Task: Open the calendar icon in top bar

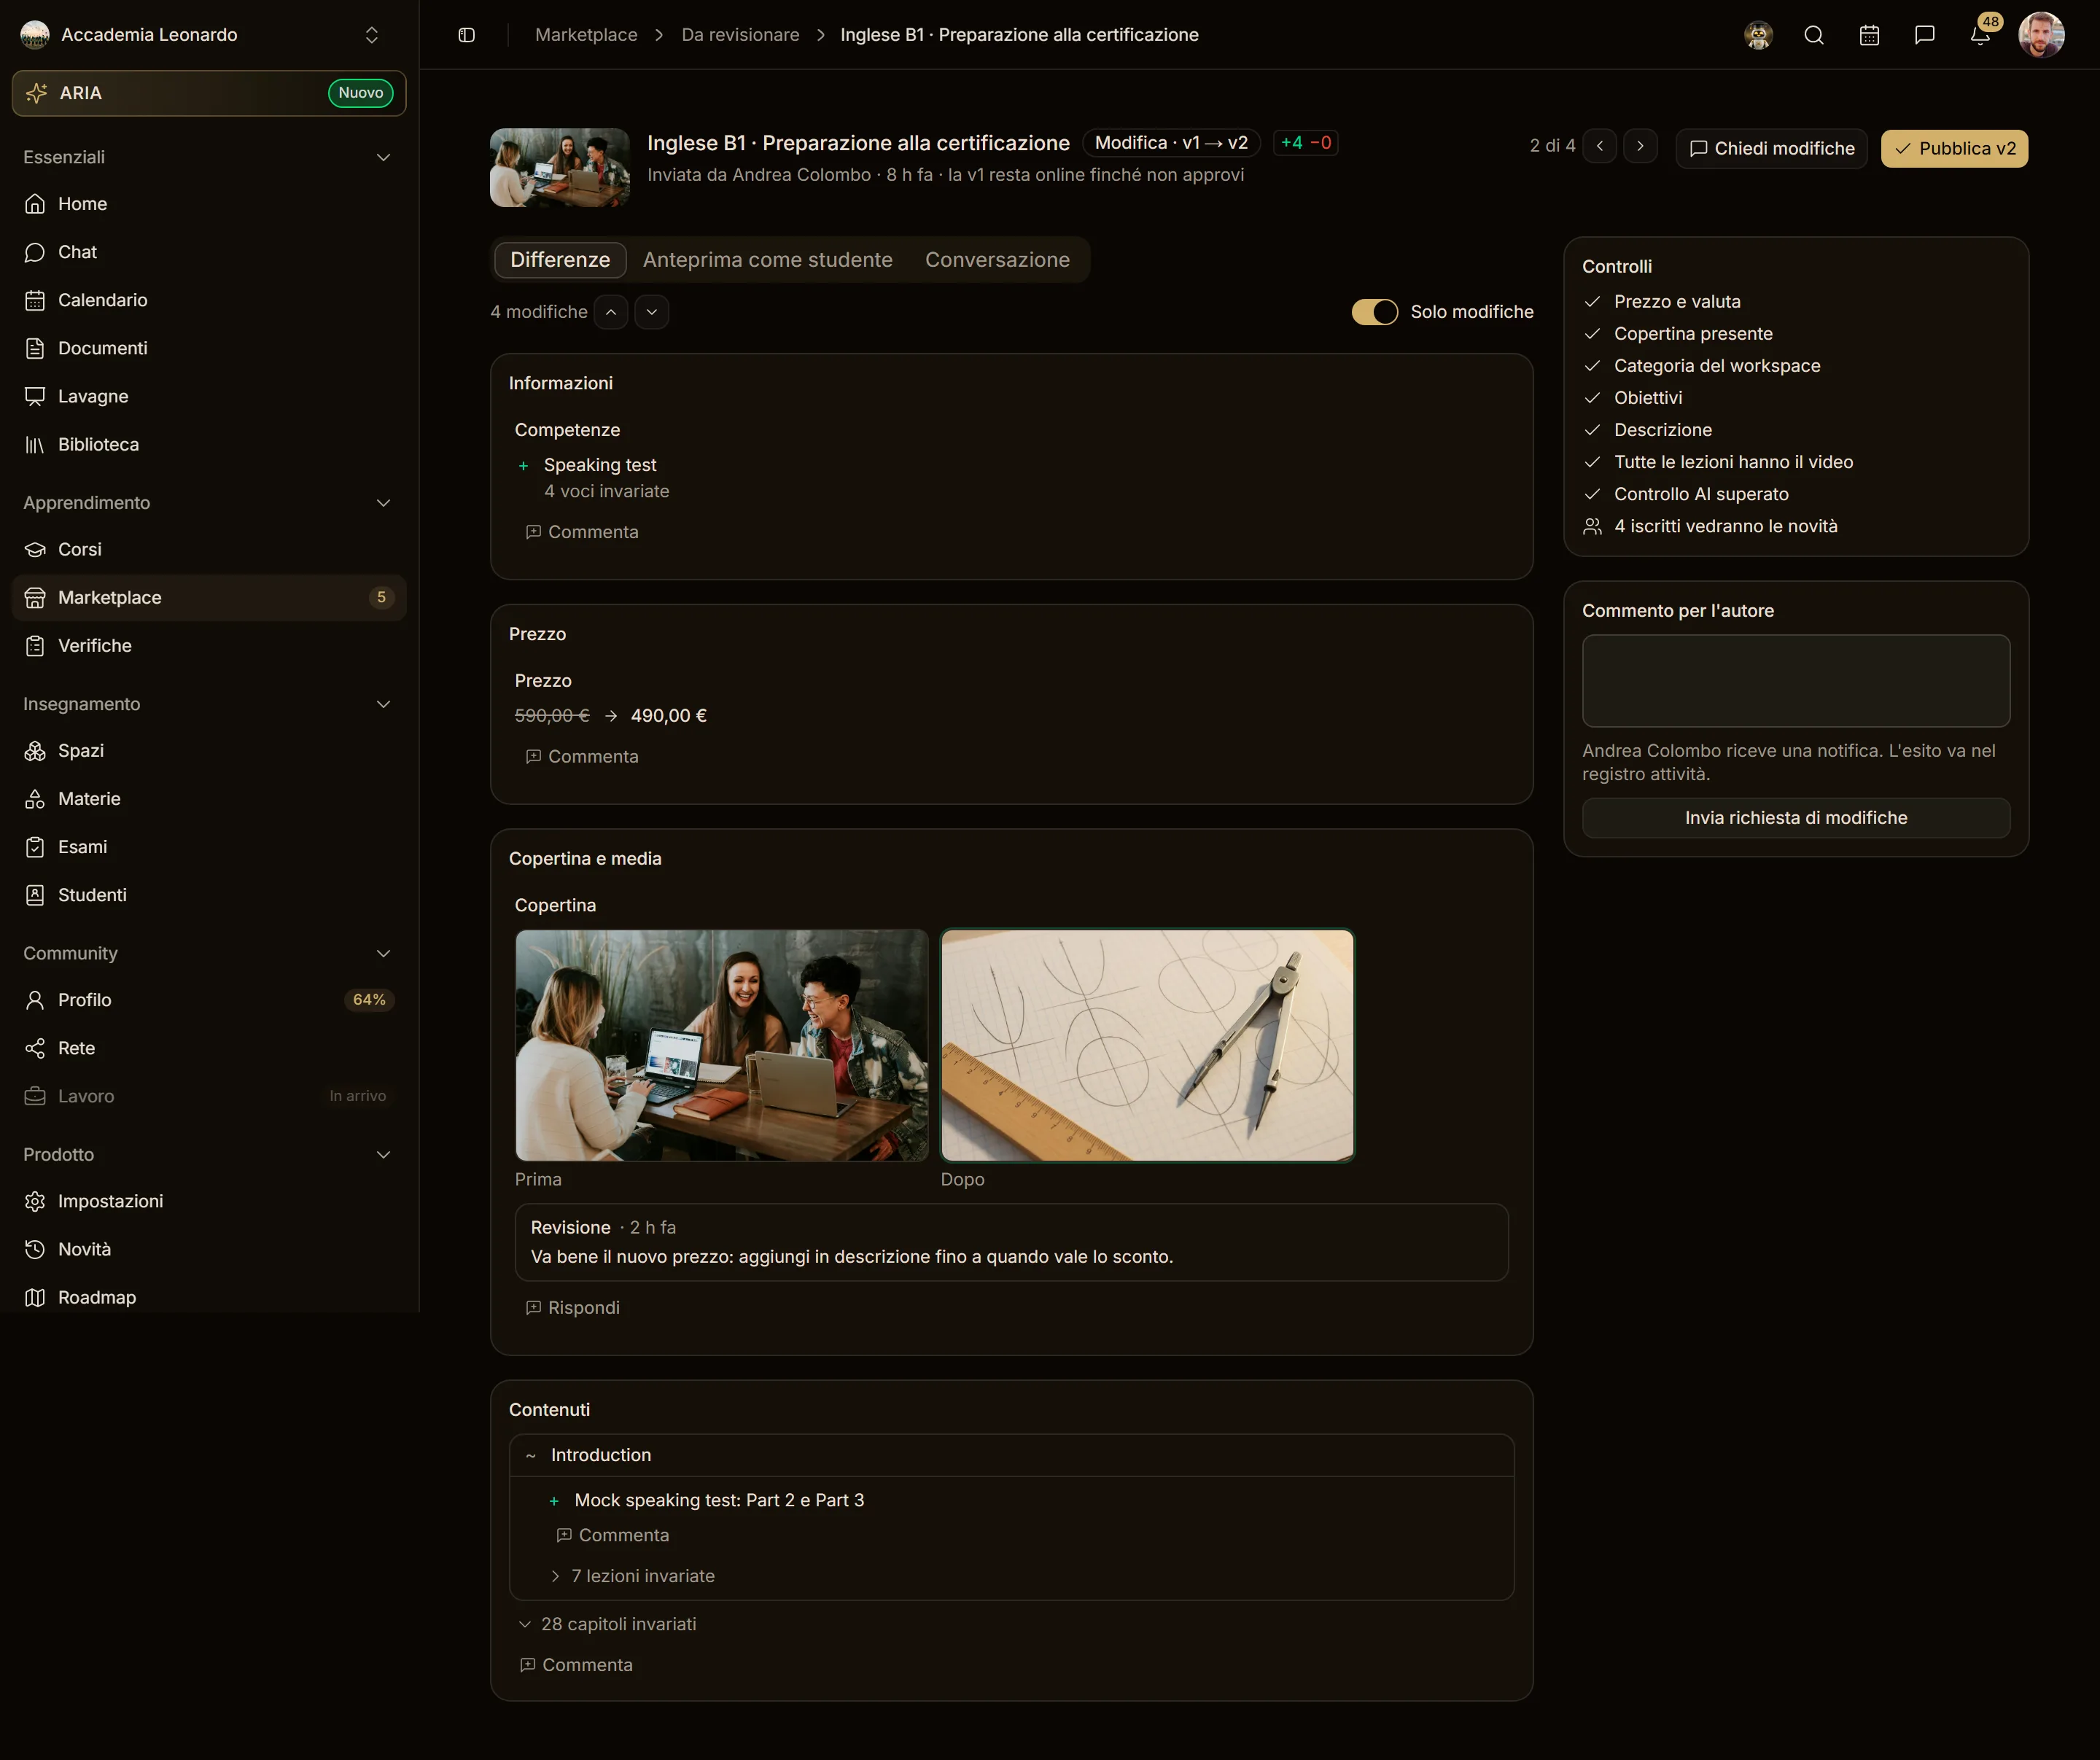Action: pos(1869,35)
